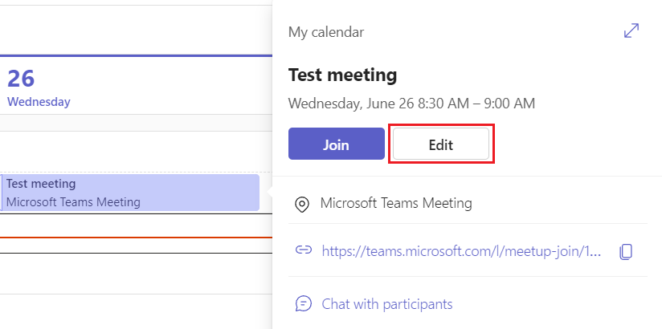Click the Wednesday day label

tap(39, 102)
